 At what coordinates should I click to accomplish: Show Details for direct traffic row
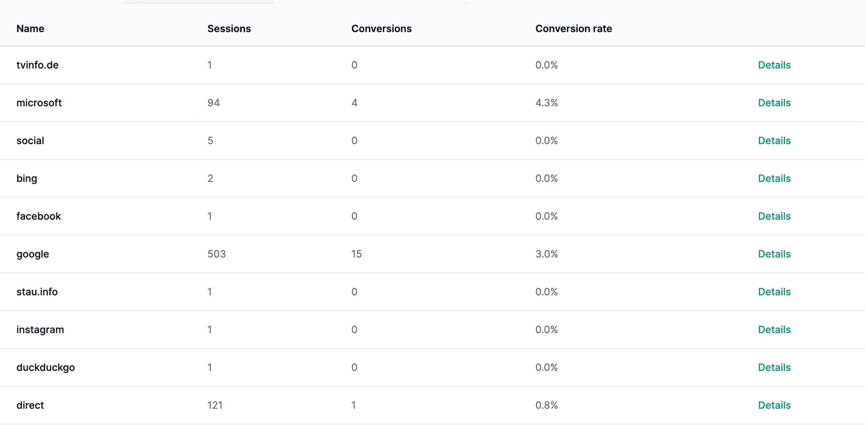tap(774, 406)
